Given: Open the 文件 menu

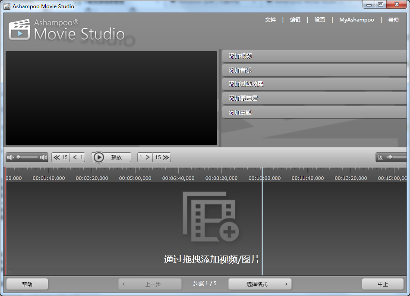Looking at the screenshot, I should click(x=271, y=20).
